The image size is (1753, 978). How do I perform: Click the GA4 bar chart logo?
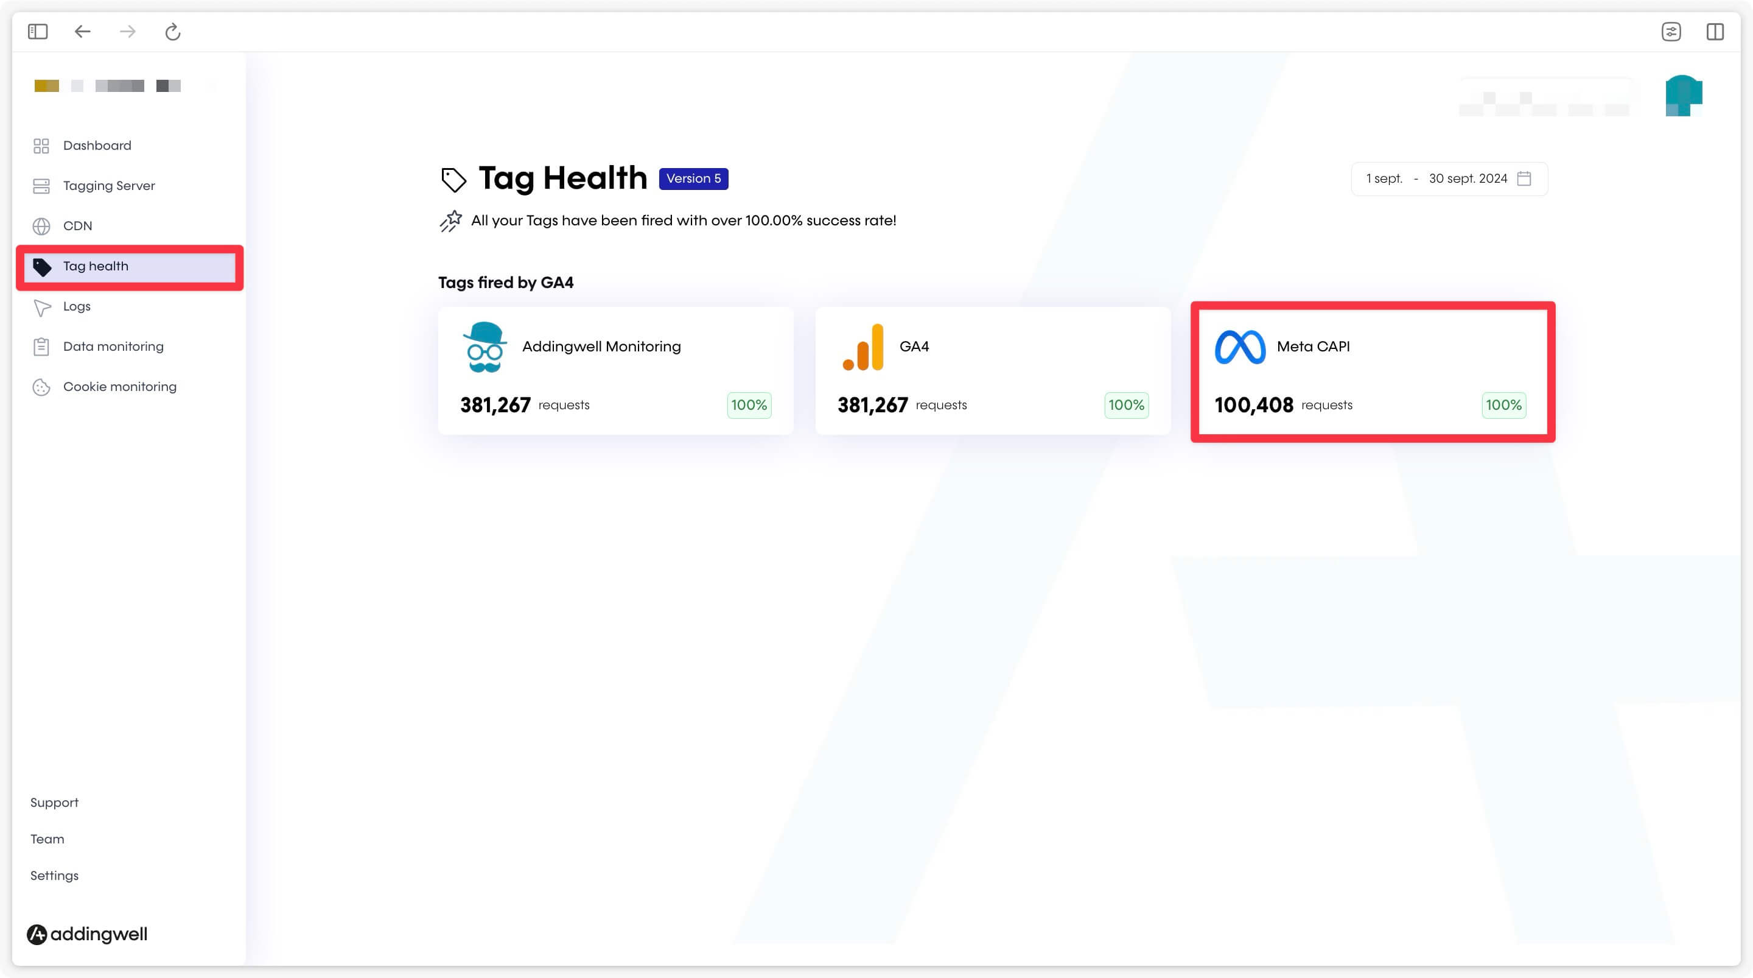[863, 347]
